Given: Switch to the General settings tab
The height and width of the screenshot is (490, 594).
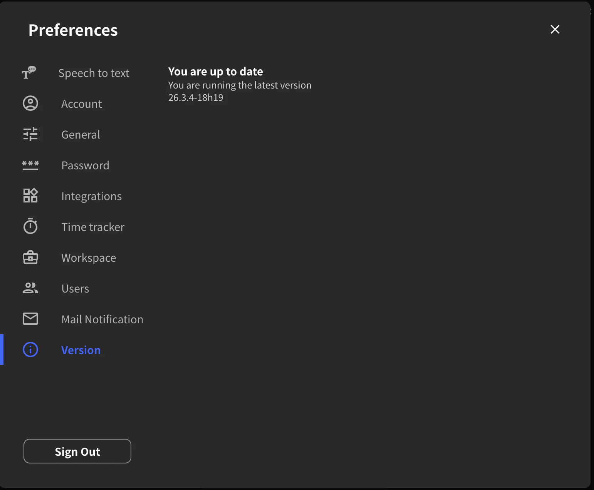Looking at the screenshot, I should [x=81, y=134].
